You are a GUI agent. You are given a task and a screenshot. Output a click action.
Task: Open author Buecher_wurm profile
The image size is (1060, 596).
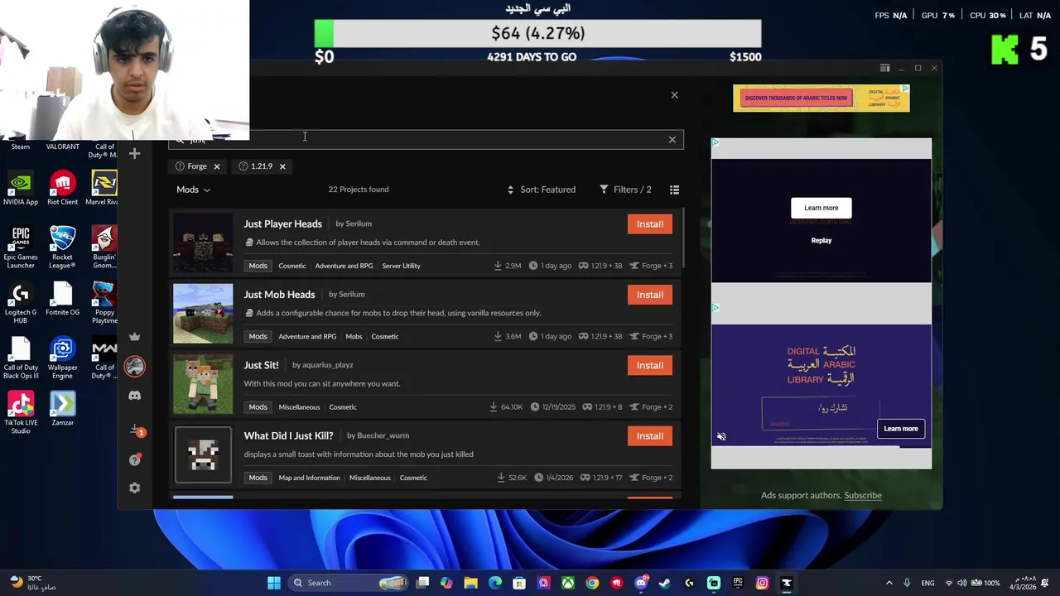coord(383,435)
